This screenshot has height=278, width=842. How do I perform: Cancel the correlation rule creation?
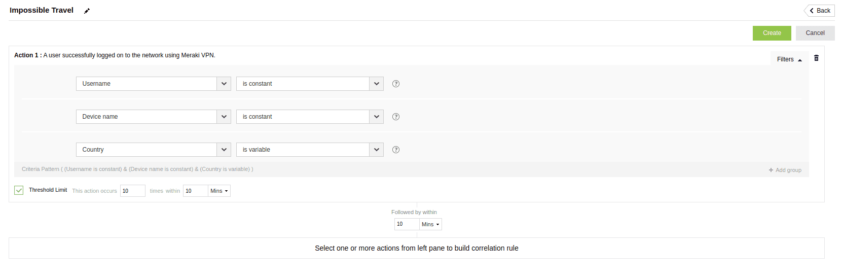[815, 33]
